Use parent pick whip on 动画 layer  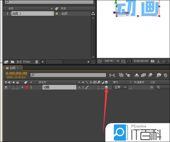coord(152,87)
